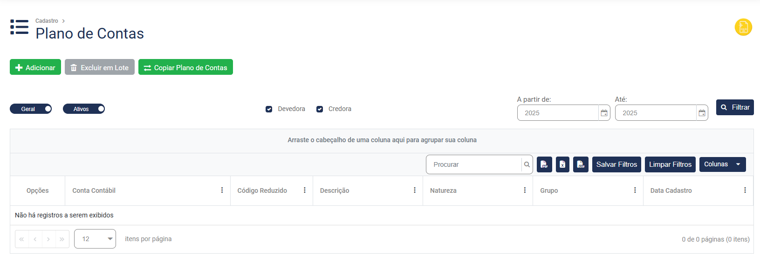This screenshot has width=760, height=269.
Task: Sort by Data Cadastro column header
Action: (x=671, y=190)
